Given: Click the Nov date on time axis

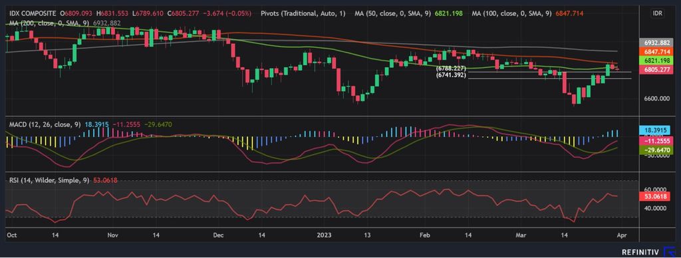Looking at the screenshot, I should coord(112,235).
